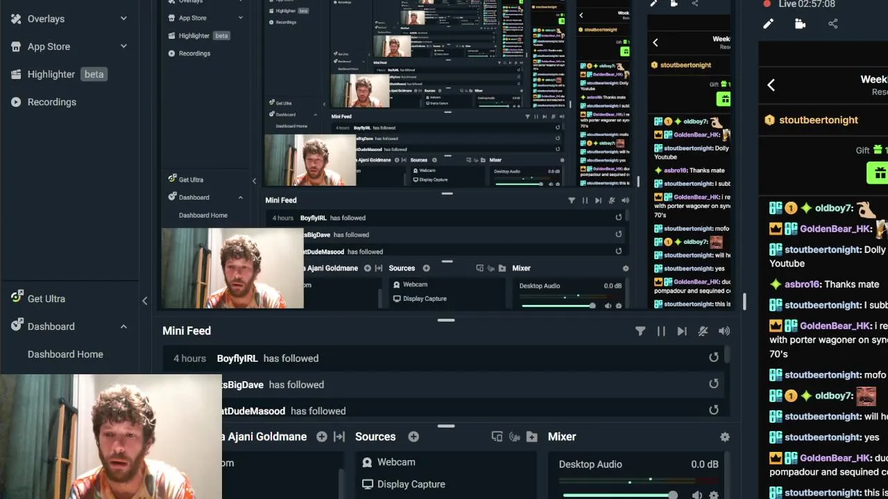
Task: Select Dashboard label in the main sidebar
Action: coord(51,326)
